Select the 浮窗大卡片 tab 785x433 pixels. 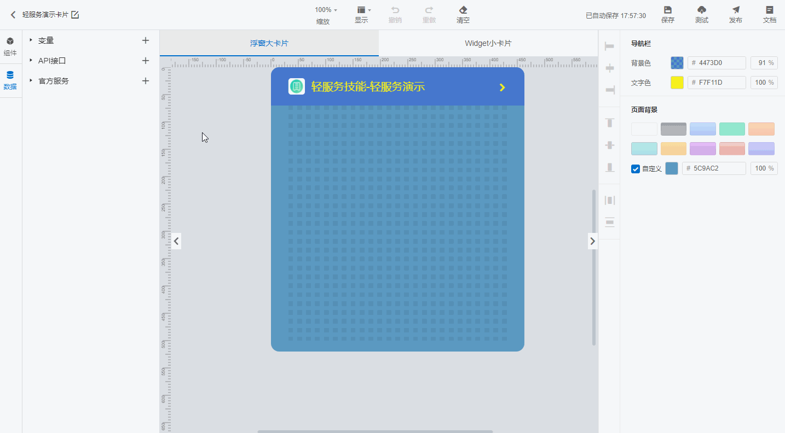[x=269, y=43]
